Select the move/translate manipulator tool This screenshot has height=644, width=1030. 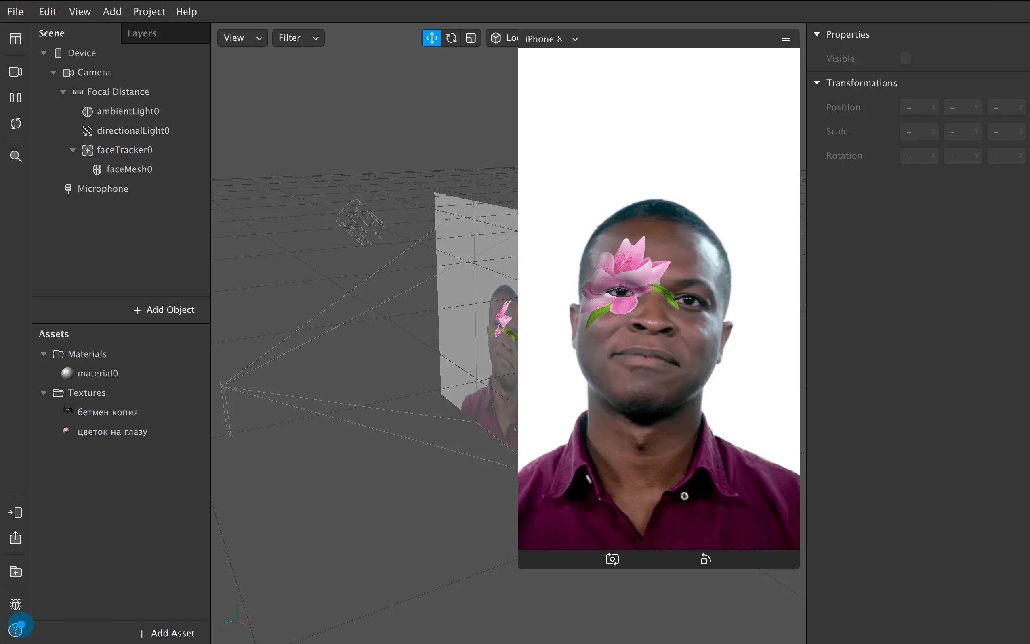point(431,38)
